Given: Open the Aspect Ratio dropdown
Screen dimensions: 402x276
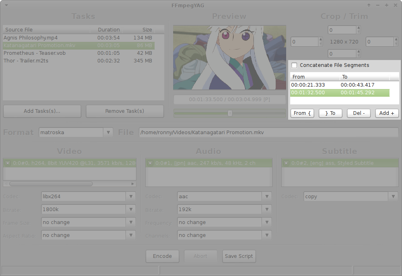Looking at the screenshot, I should pos(131,235).
